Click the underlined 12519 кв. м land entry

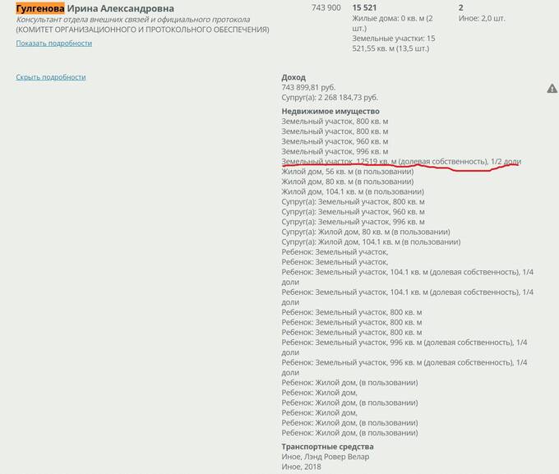coord(401,162)
